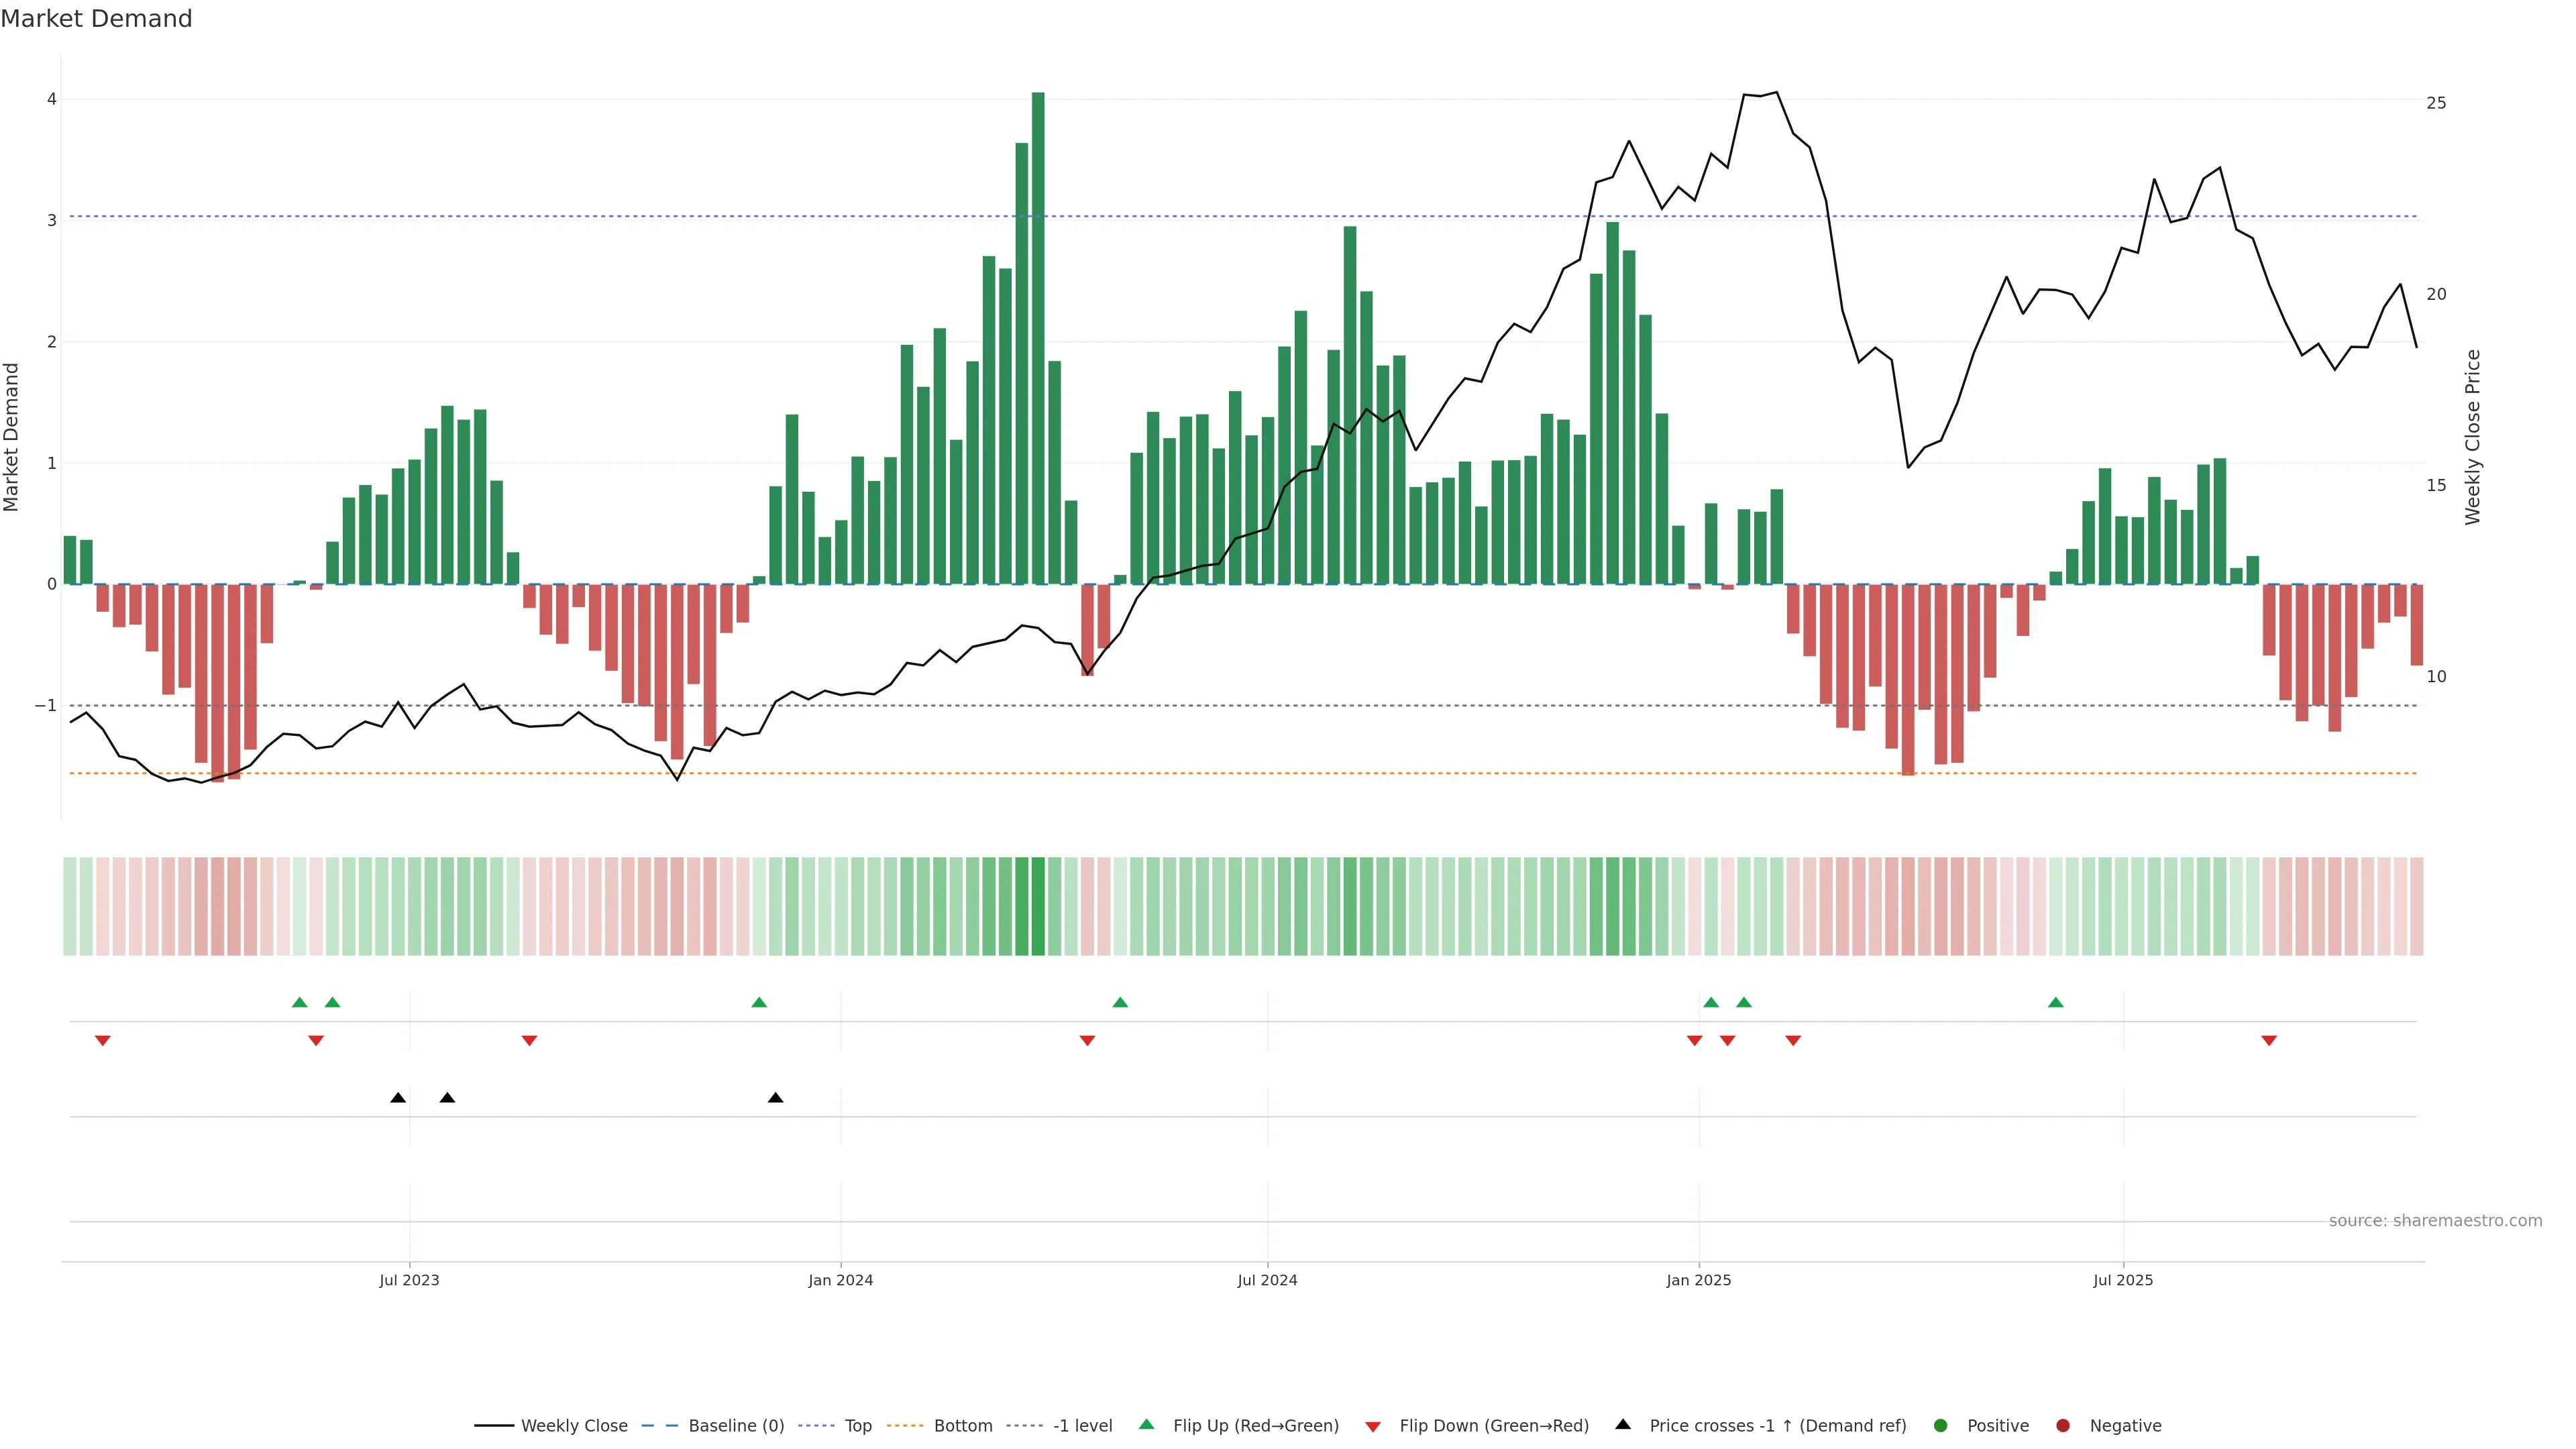2576x1449 pixels.
Task: Click the leftmost black price-cross triangle marker
Action: 398,1097
